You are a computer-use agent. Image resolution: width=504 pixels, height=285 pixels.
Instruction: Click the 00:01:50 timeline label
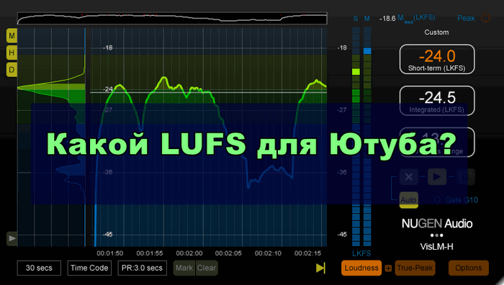pyautogui.click(x=110, y=253)
